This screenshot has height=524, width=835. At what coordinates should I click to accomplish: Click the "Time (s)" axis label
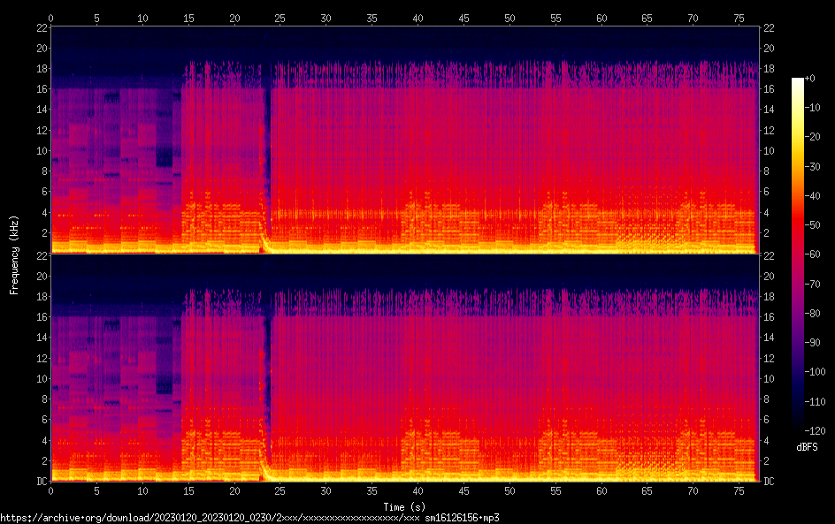tap(403, 506)
